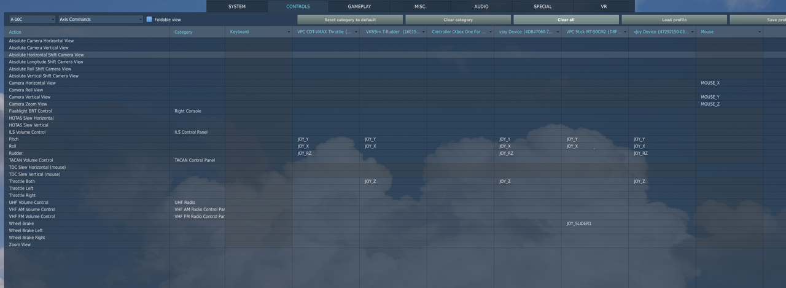This screenshot has height=288, width=786.
Task: Open the Axis Commands category dropdown
Action: (x=101, y=19)
